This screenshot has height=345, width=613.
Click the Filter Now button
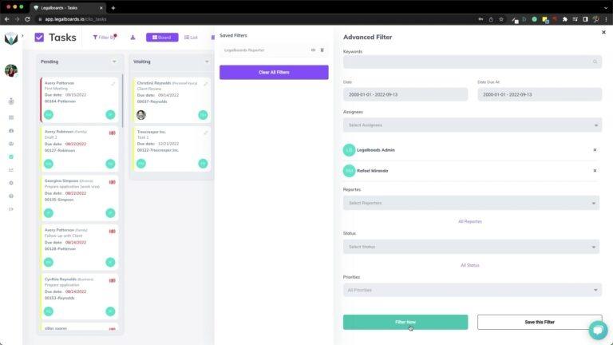(x=405, y=322)
